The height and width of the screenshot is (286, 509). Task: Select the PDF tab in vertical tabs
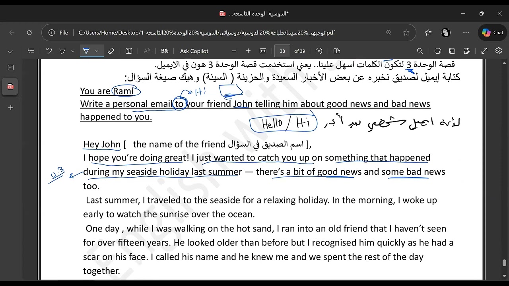[x=10, y=87]
